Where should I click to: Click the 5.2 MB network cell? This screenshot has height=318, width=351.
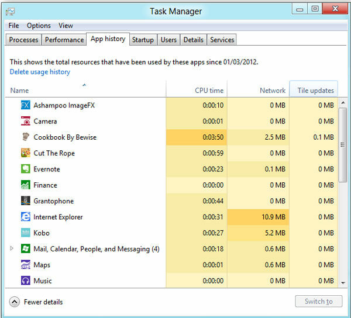258,233
